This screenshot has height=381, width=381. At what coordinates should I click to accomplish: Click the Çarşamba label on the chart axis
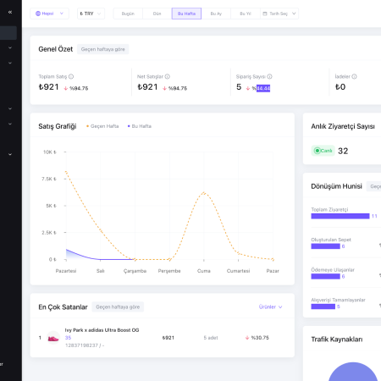[x=135, y=271]
